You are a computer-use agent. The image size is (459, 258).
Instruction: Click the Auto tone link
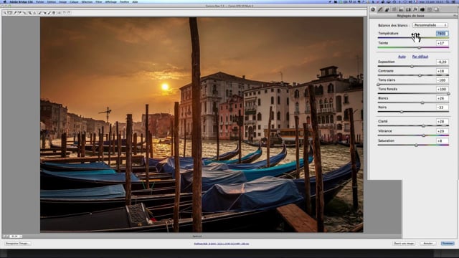(x=402, y=57)
